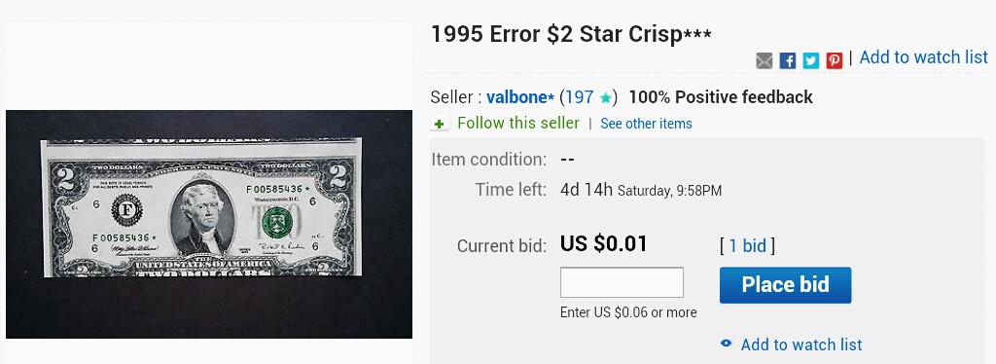Image resolution: width=996 pixels, height=364 pixels.
Task: Open seller valbone's profile
Action: coord(520,98)
